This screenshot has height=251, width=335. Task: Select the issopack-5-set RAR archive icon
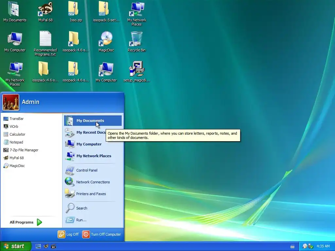(x=106, y=12)
